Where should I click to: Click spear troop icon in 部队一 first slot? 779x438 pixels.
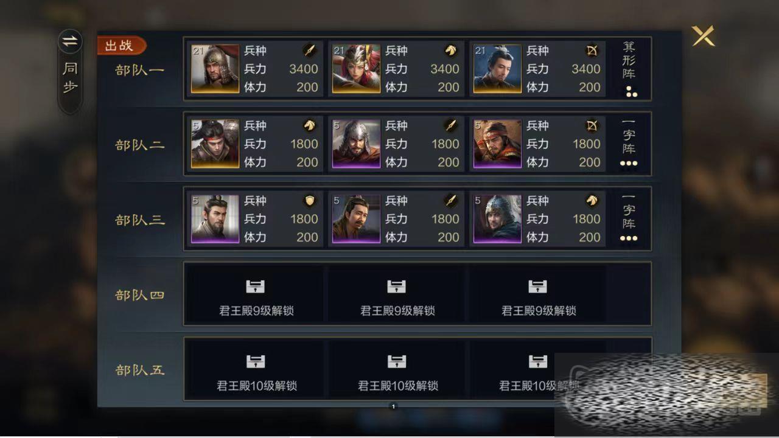[x=309, y=50]
